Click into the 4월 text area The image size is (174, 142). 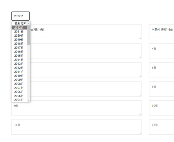click(162, 51)
